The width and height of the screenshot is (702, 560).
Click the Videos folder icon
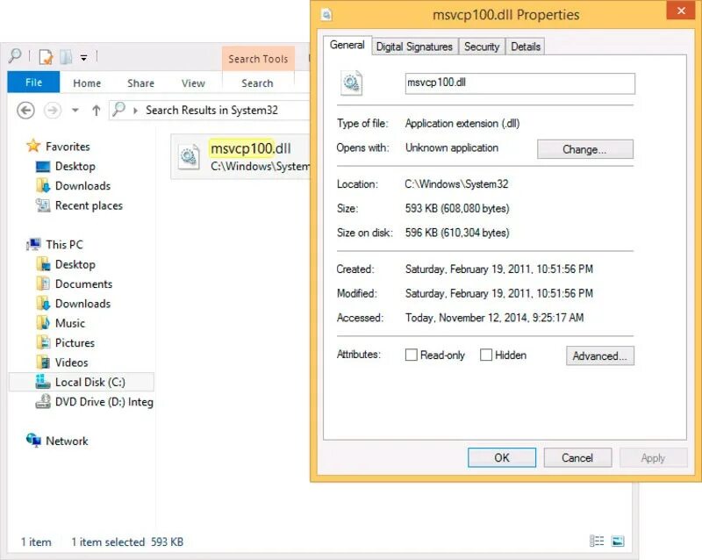pos(43,362)
